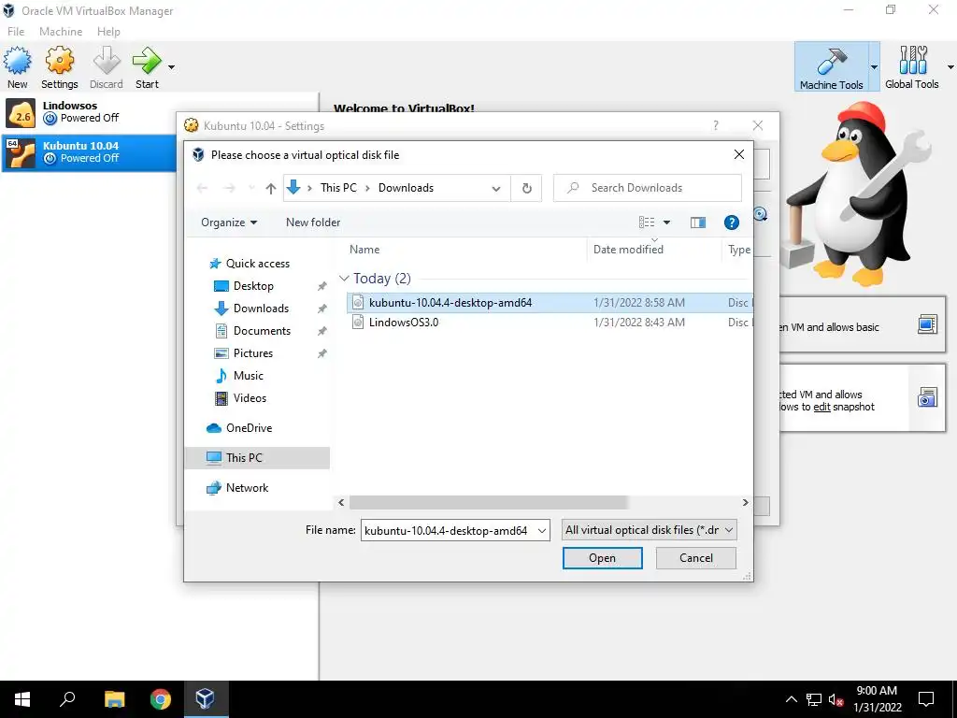This screenshot has width=957, height=718.
Task: Click the scroll right arrow of file list
Action: click(x=745, y=502)
